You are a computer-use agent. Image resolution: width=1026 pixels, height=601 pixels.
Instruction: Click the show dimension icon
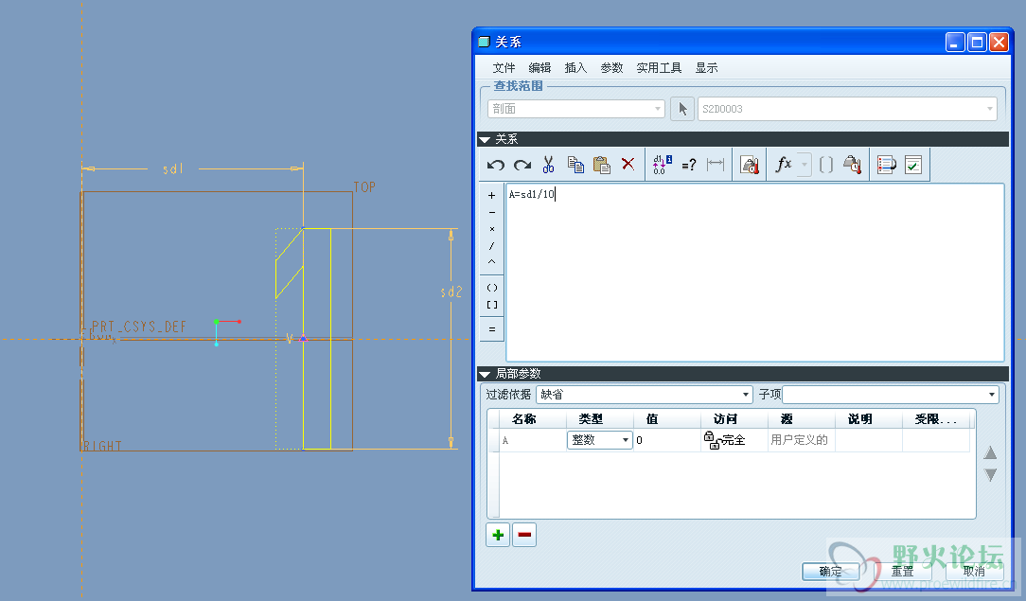click(716, 165)
